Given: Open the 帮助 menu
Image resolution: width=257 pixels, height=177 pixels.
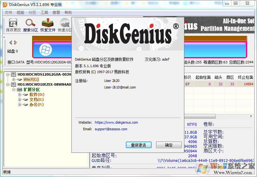Looking at the screenshot, I should coord(68,13).
